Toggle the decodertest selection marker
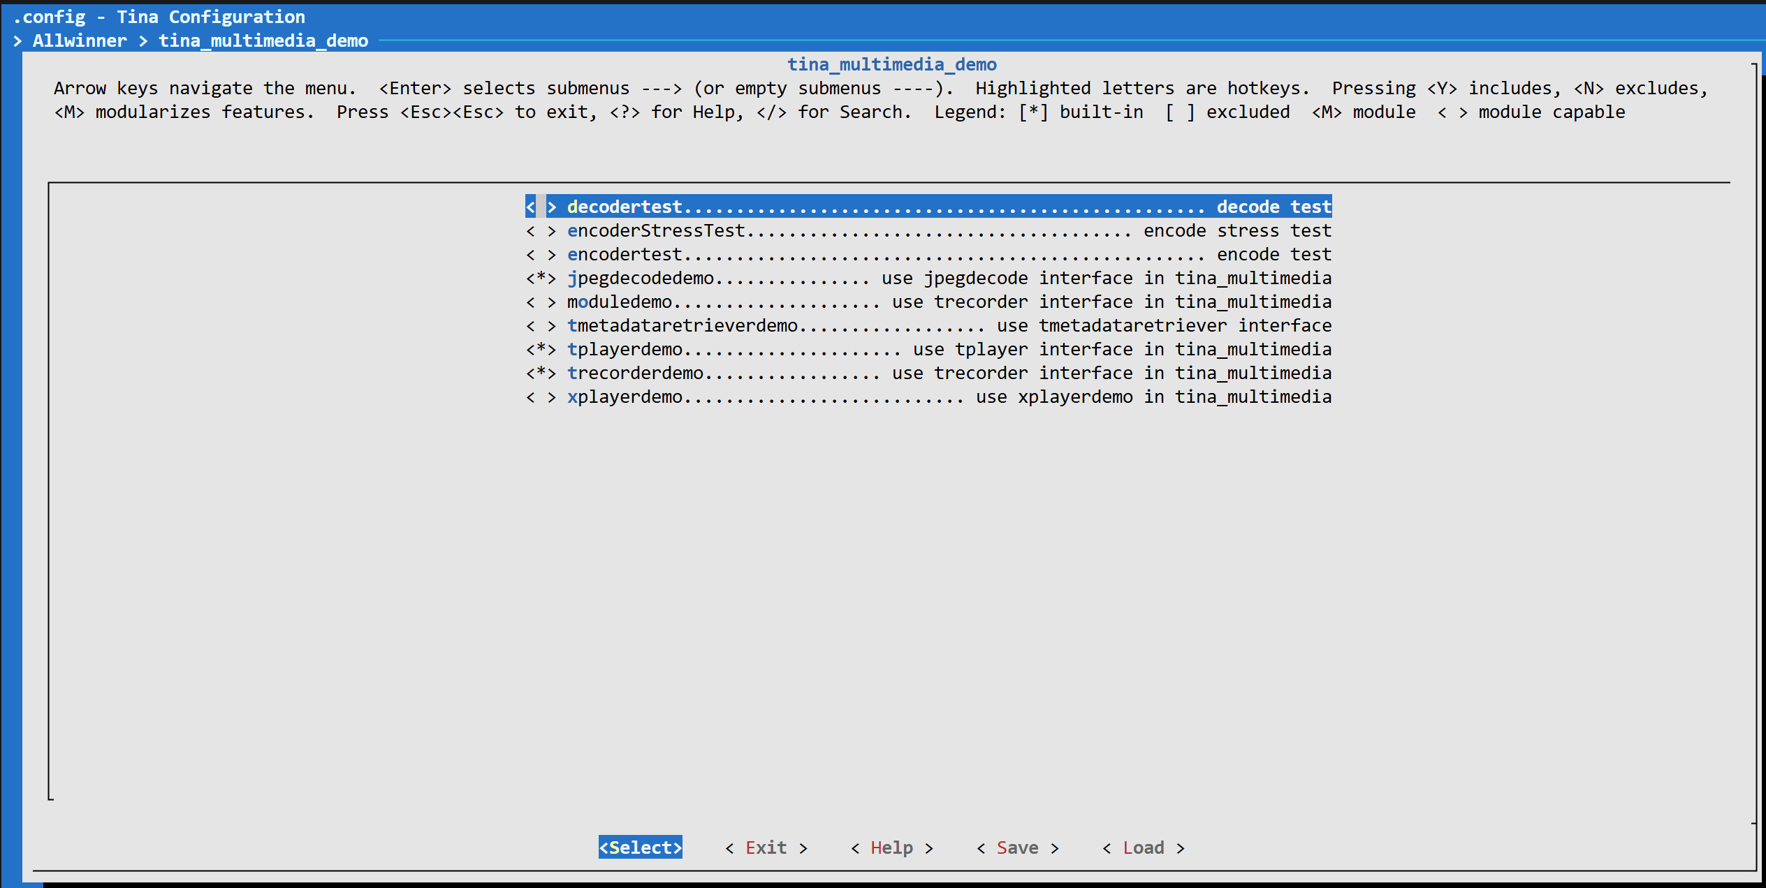The height and width of the screenshot is (888, 1766). [x=541, y=207]
